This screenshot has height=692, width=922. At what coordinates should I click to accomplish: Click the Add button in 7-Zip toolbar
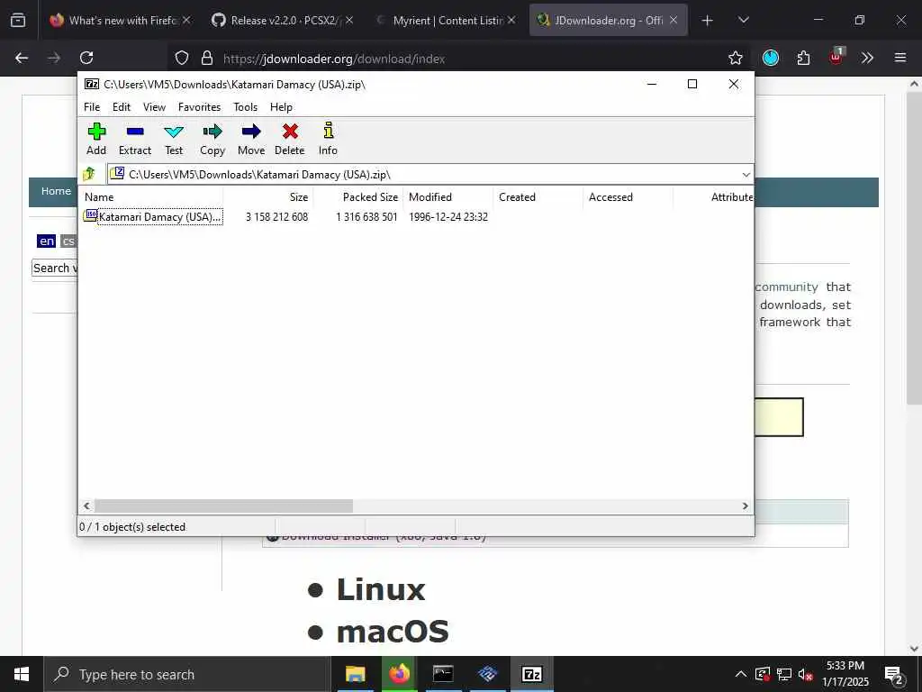(96, 140)
